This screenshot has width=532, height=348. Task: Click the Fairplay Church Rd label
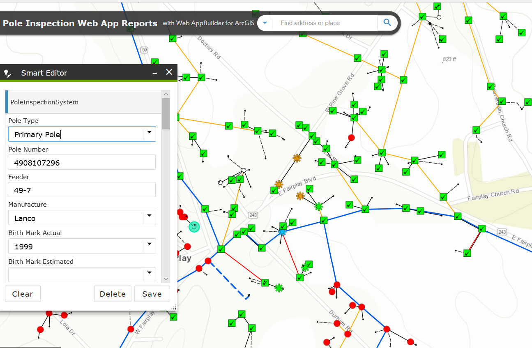coord(493,195)
